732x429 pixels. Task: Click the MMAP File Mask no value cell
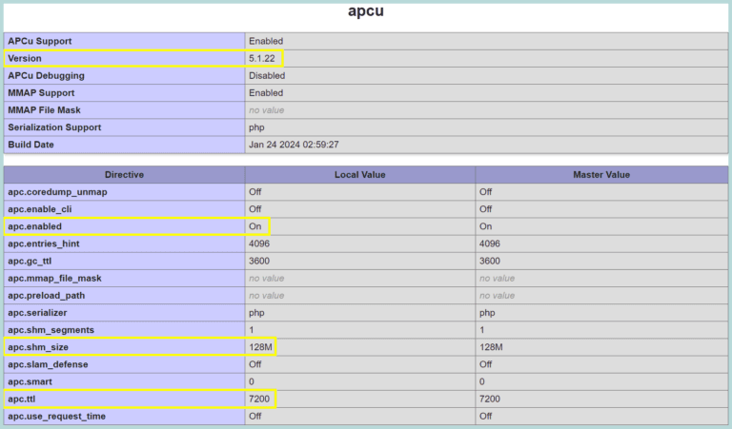486,110
